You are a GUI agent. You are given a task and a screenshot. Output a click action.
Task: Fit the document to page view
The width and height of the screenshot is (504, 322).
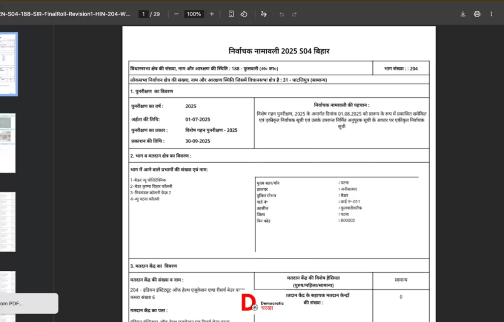(x=231, y=14)
